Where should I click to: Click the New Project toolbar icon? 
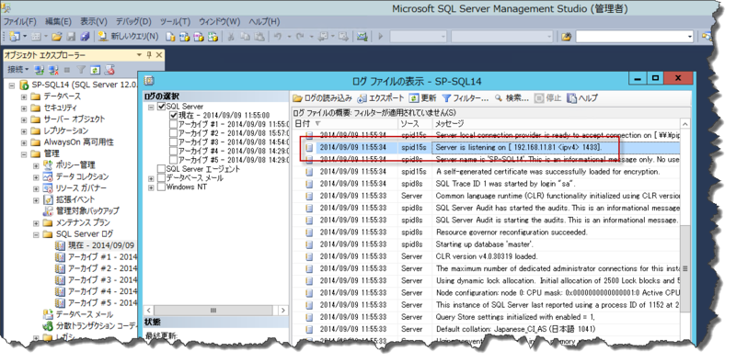(15, 36)
